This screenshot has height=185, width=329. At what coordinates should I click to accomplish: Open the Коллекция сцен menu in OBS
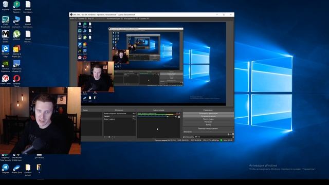click(115, 18)
